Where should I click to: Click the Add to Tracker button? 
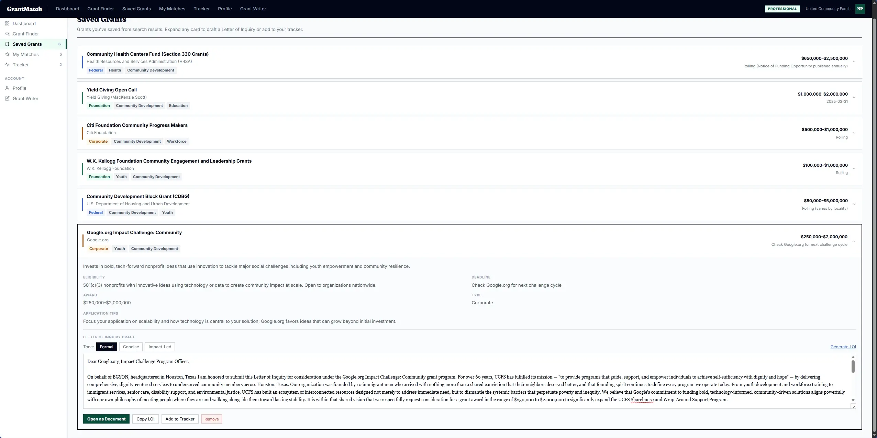tap(180, 419)
